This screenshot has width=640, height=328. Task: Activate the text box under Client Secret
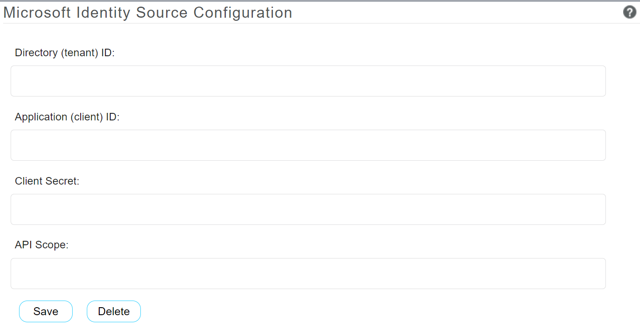point(308,209)
